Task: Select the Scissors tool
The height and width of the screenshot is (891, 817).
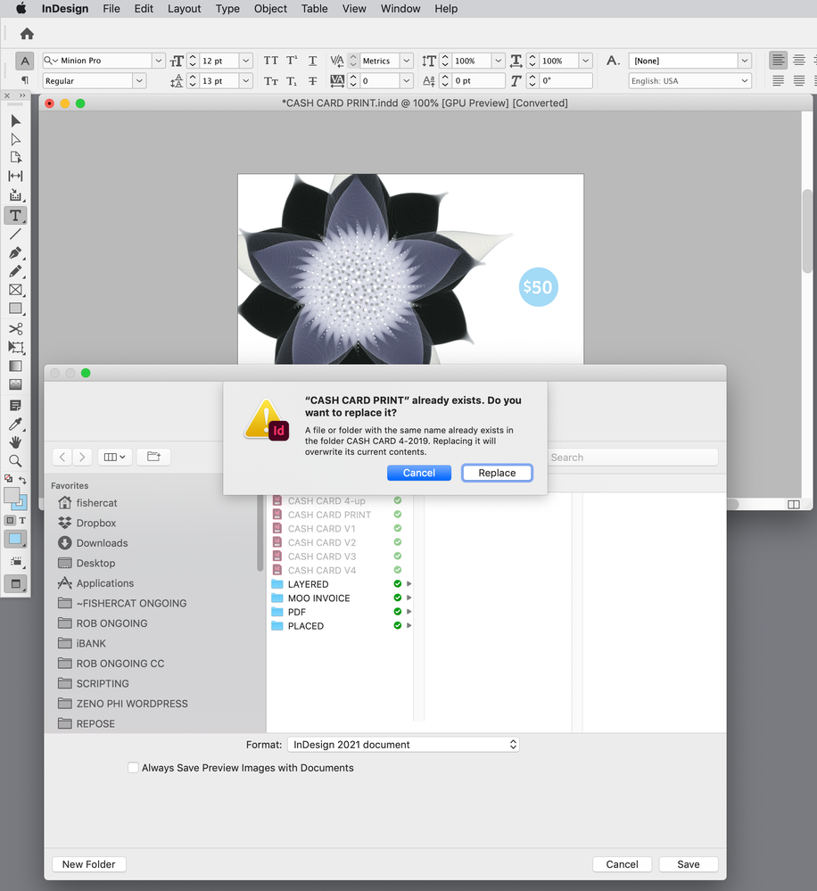Action: point(15,328)
